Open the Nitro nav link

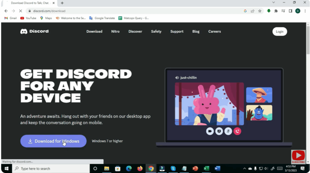click(x=115, y=32)
